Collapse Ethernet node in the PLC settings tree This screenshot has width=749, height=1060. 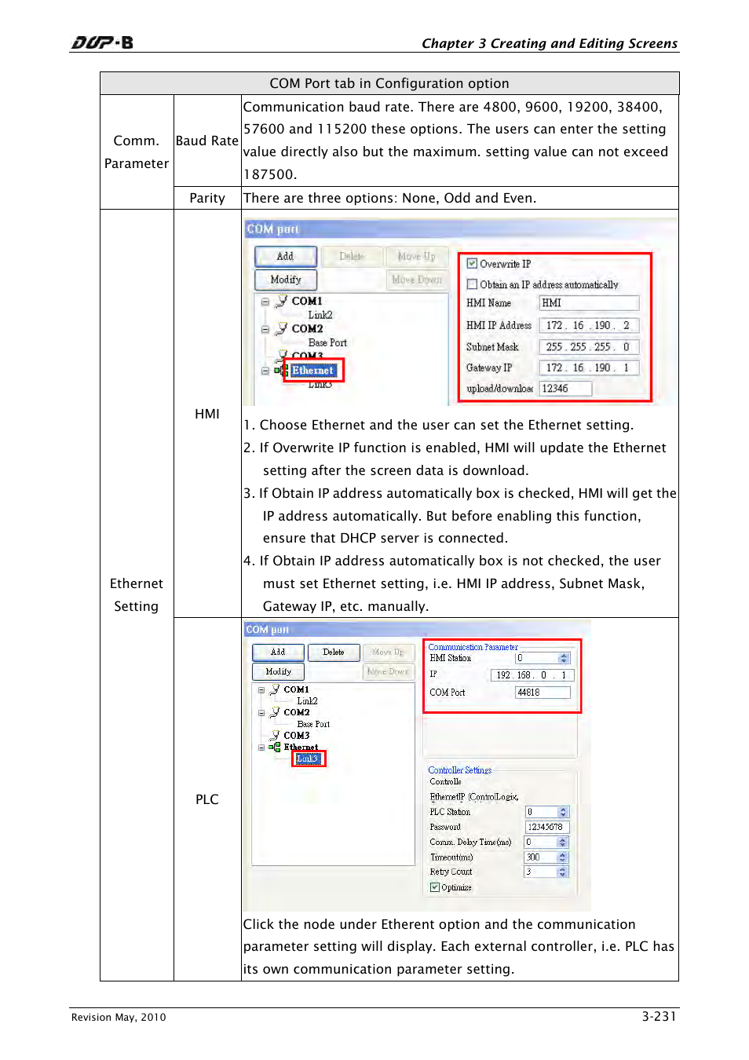coord(261,747)
